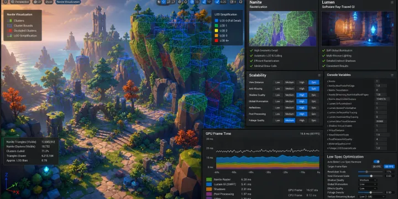This screenshot has height=199, width=398.
Task: Click the Clusters legend color square
Action: pos(9,20)
